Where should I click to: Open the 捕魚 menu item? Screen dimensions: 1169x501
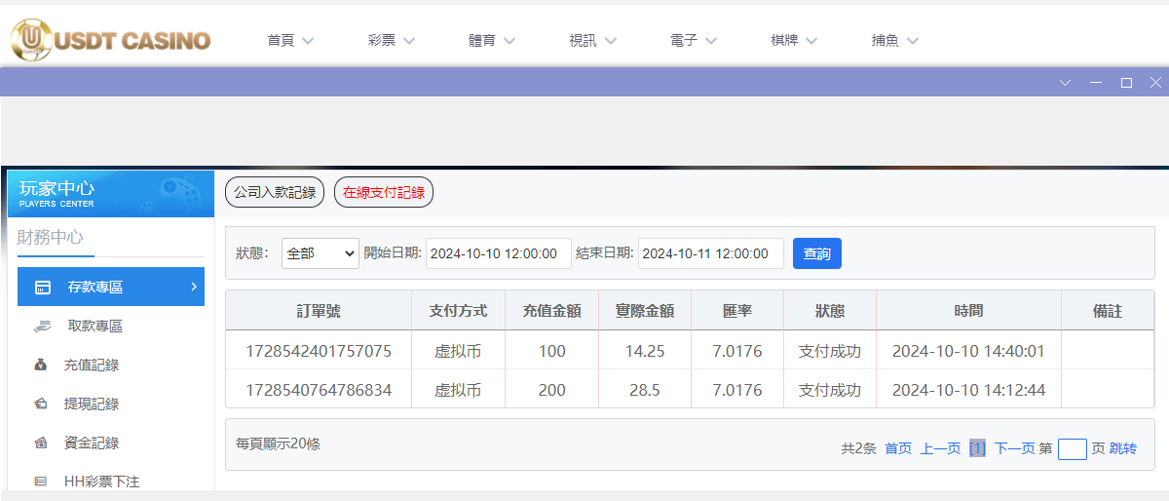tap(894, 41)
